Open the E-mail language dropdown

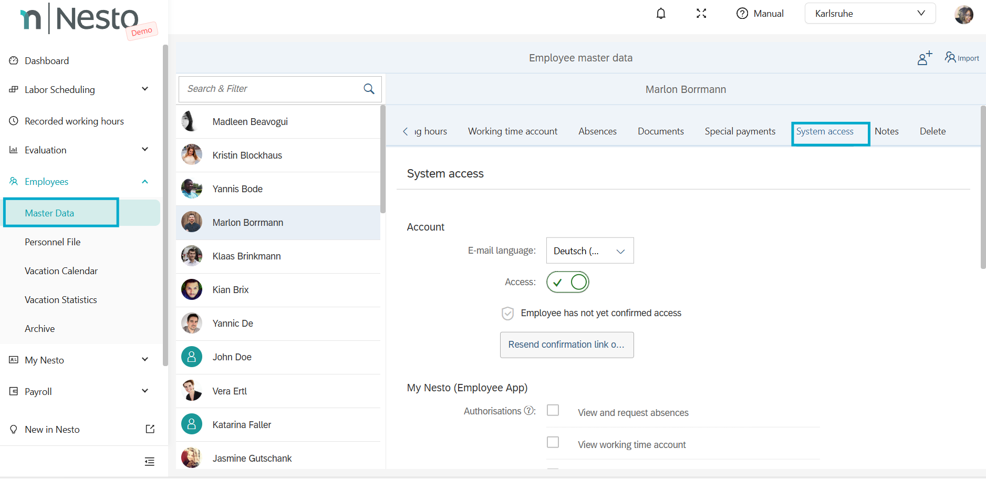(x=589, y=251)
